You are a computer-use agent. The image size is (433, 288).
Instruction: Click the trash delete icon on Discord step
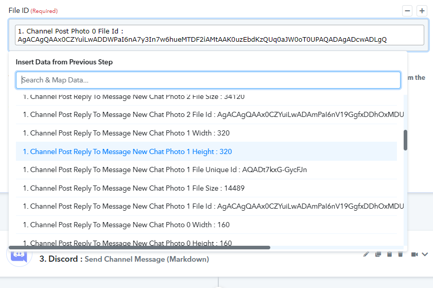(x=401, y=255)
